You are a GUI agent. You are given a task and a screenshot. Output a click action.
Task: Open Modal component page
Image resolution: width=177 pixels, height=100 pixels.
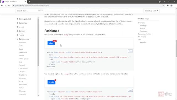(x=21, y=81)
